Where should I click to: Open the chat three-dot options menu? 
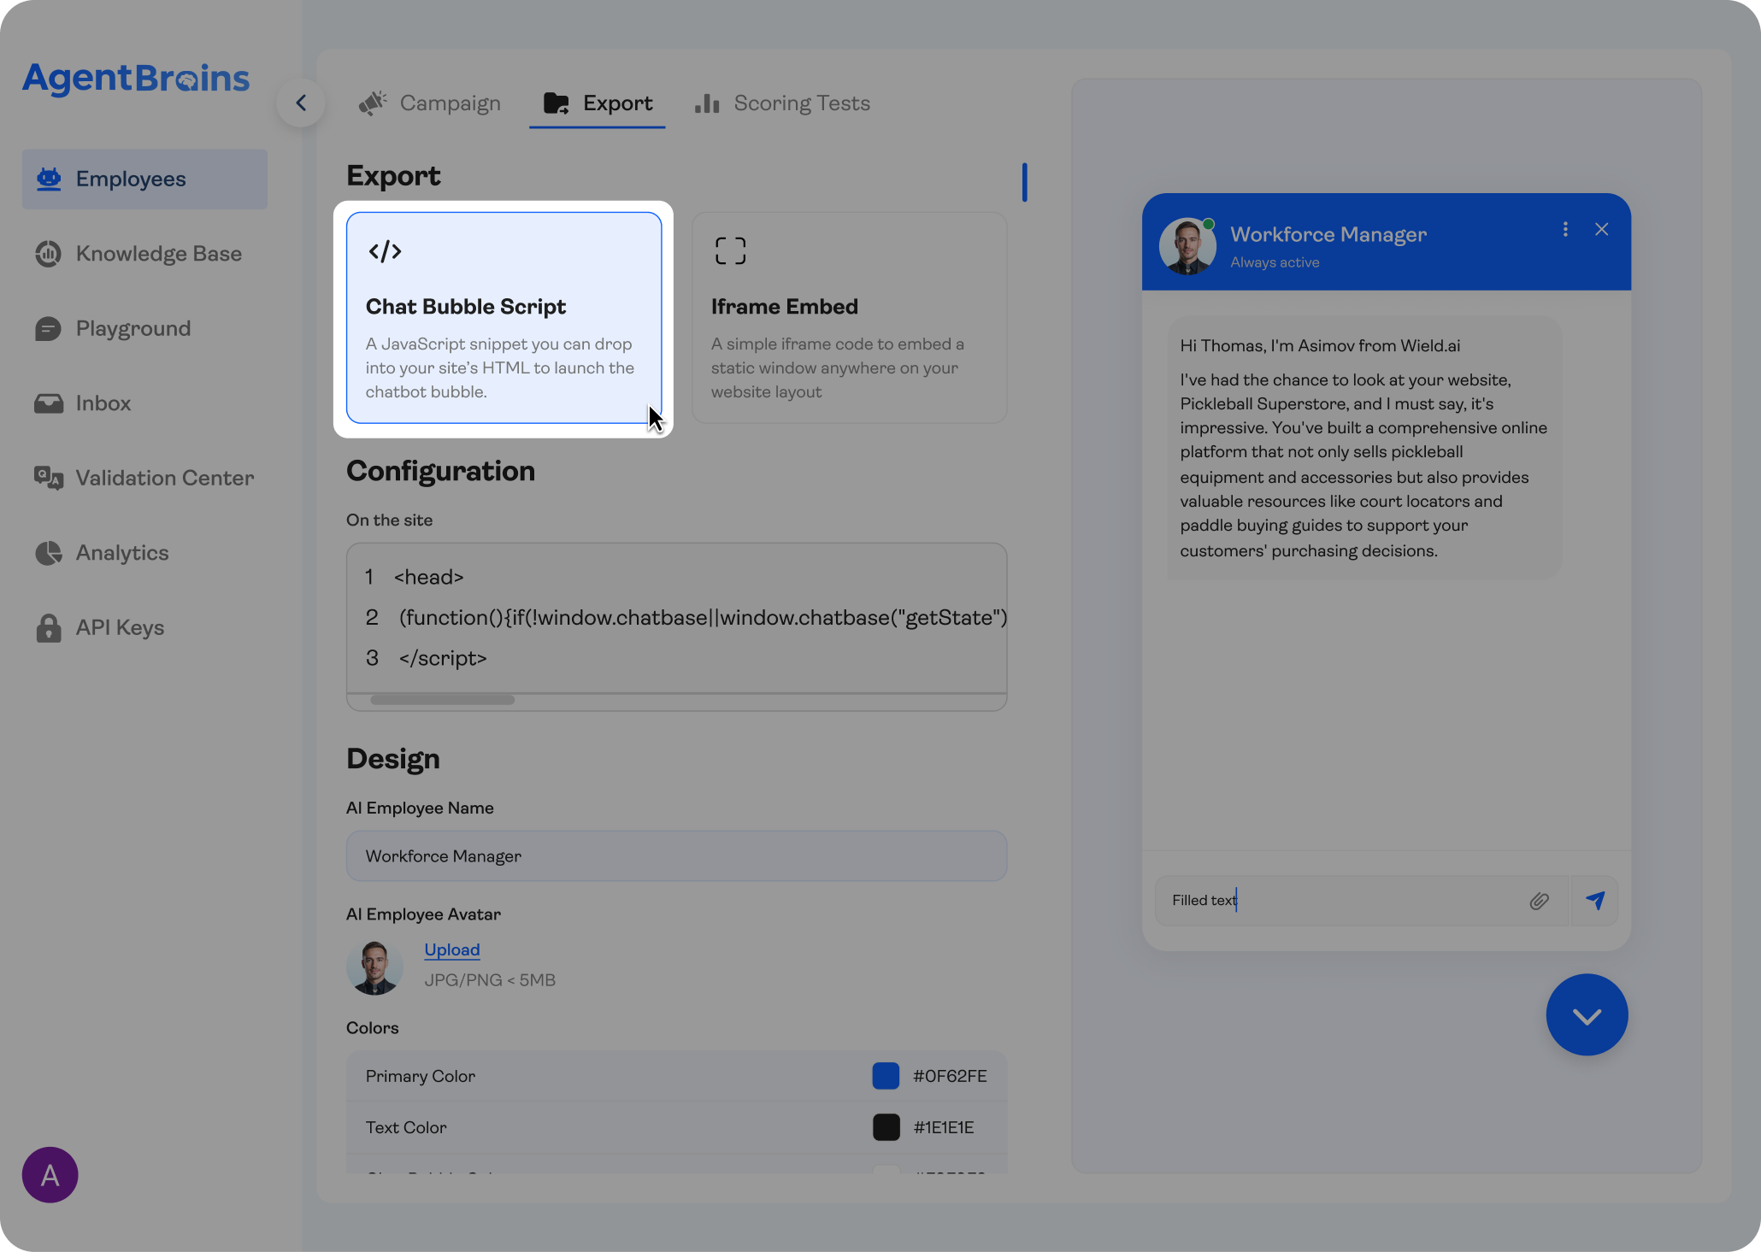tap(1565, 230)
